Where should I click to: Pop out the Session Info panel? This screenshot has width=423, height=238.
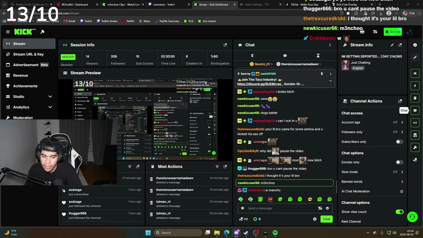point(225,45)
